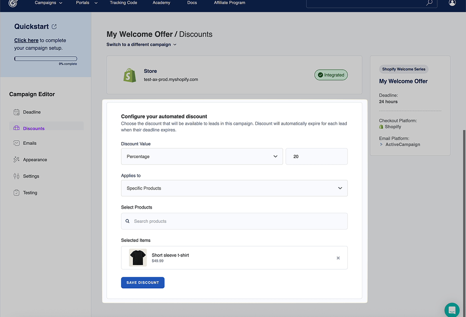The height and width of the screenshot is (317, 466).
Task: Click the Emails envelope icon in sidebar
Action: [x=17, y=143]
